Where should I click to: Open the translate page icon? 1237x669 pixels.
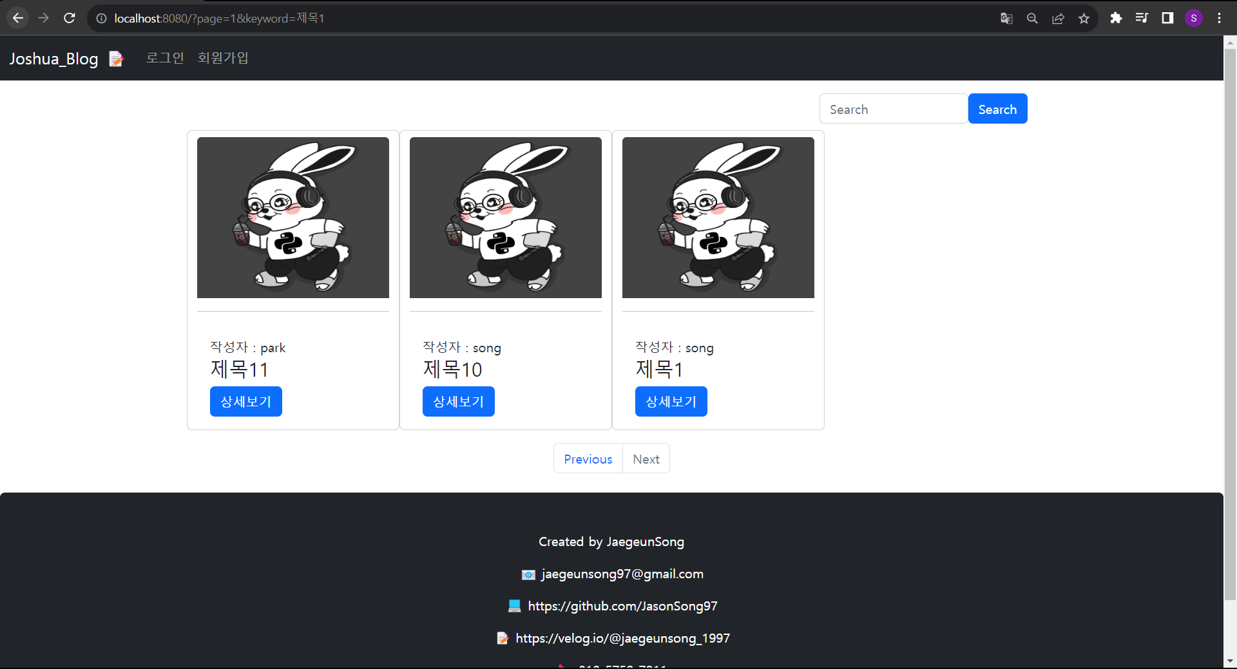(1006, 19)
